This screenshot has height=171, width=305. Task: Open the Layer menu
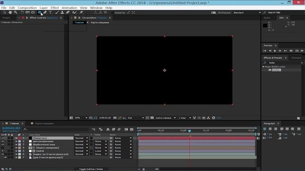click(x=43, y=8)
